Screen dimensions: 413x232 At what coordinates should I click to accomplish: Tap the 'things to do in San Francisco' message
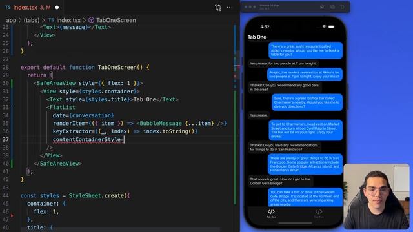click(x=284, y=148)
